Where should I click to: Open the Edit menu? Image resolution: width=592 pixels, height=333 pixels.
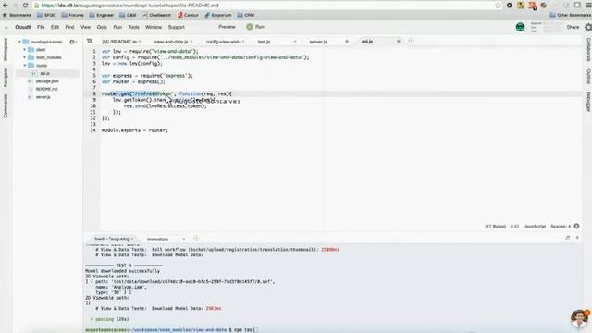coord(55,27)
